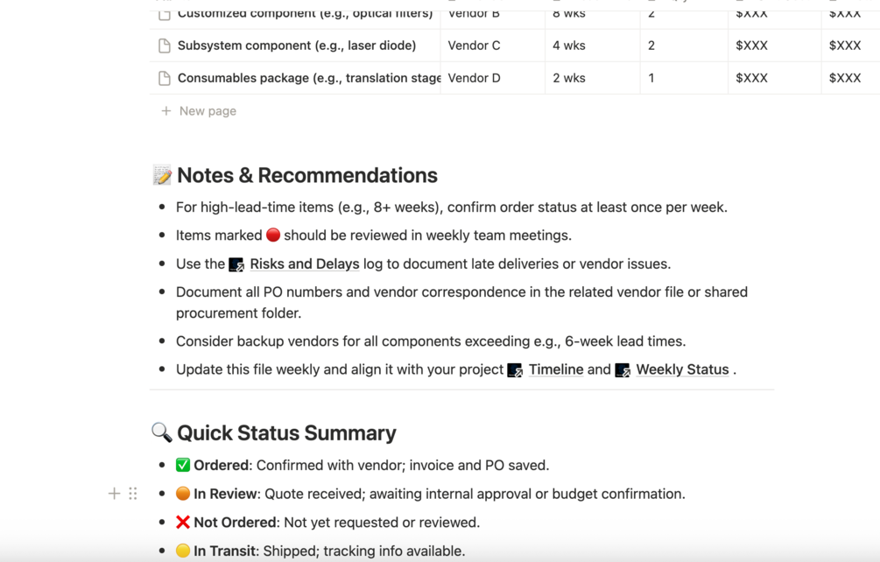The image size is (880, 562).
Task: Click page icon beside Consumables package row
Action: (x=165, y=78)
